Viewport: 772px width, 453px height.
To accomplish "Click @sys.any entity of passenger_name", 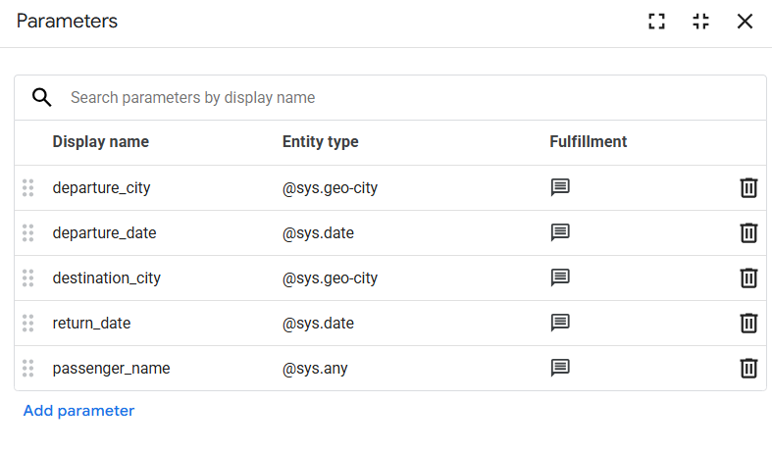I will [315, 368].
